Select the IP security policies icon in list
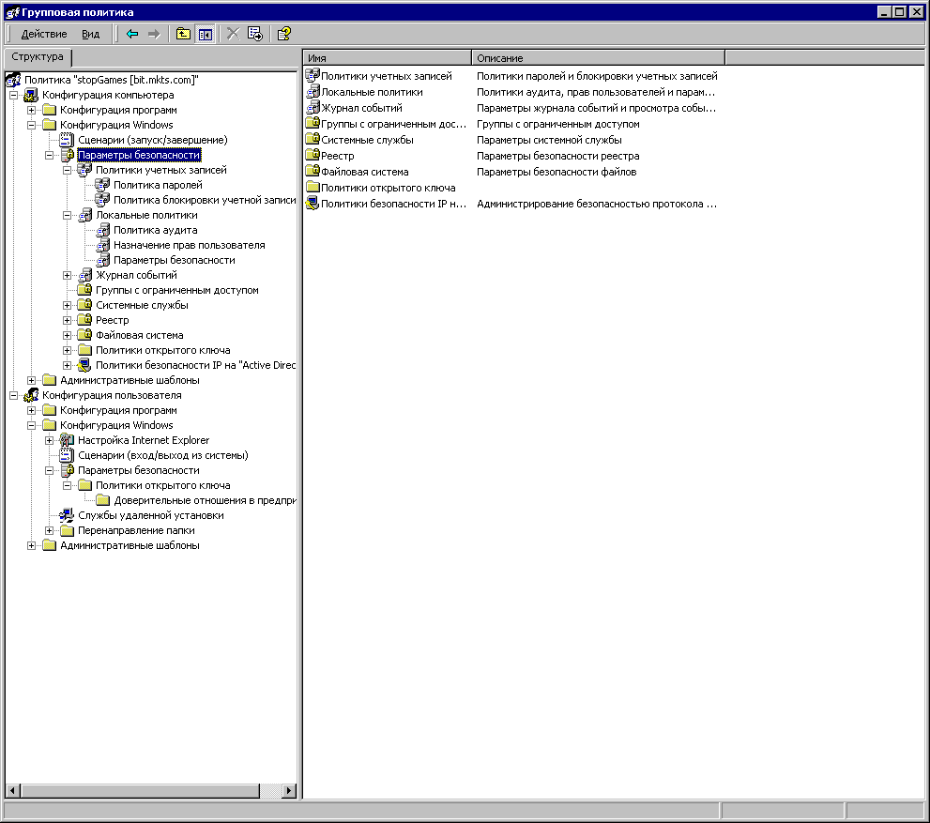The width and height of the screenshot is (930, 823). click(x=312, y=204)
